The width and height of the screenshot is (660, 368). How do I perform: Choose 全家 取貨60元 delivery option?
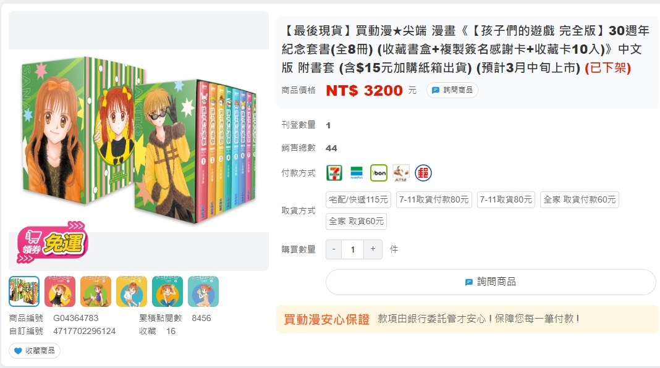(x=356, y=221)
